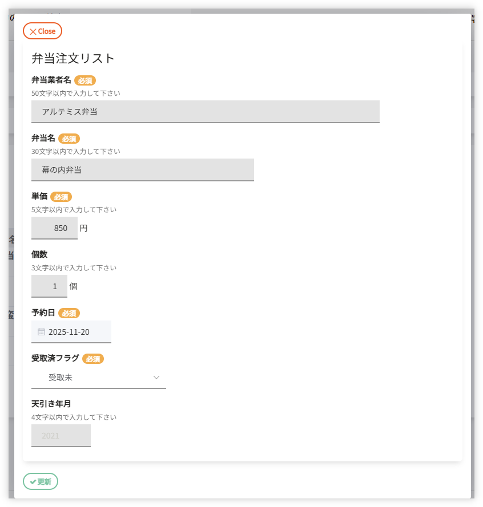Focus the 弁当業者名 field containing アルテミス弁当

[x=205, y=112]
